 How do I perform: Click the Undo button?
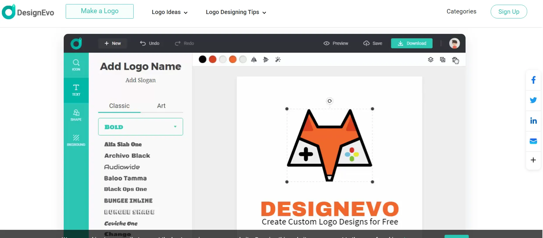(x=150, y=43)
